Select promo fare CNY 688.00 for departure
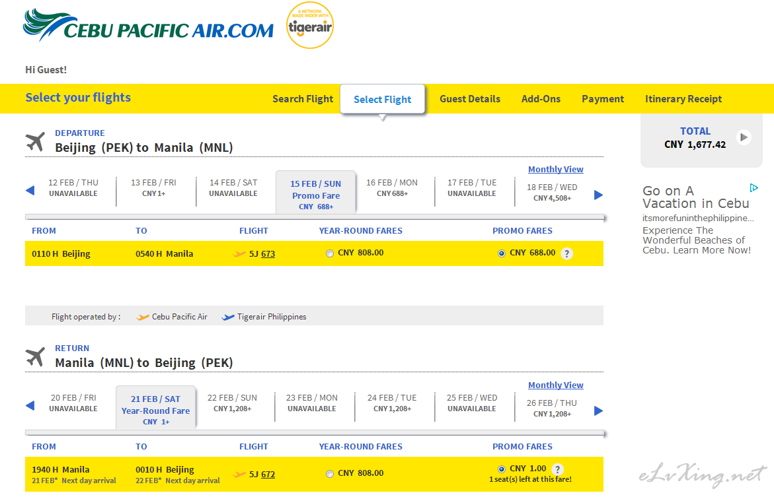 pyautogui.click(x=502, y=253)
